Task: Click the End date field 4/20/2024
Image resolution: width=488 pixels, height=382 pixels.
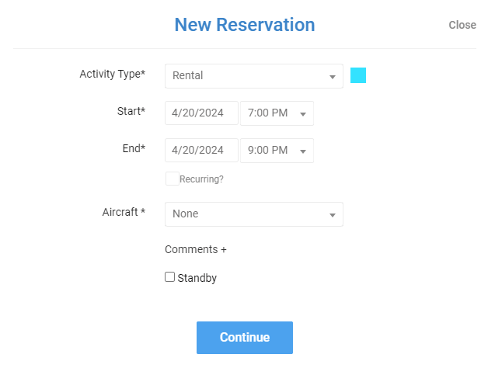Action: 201,151
